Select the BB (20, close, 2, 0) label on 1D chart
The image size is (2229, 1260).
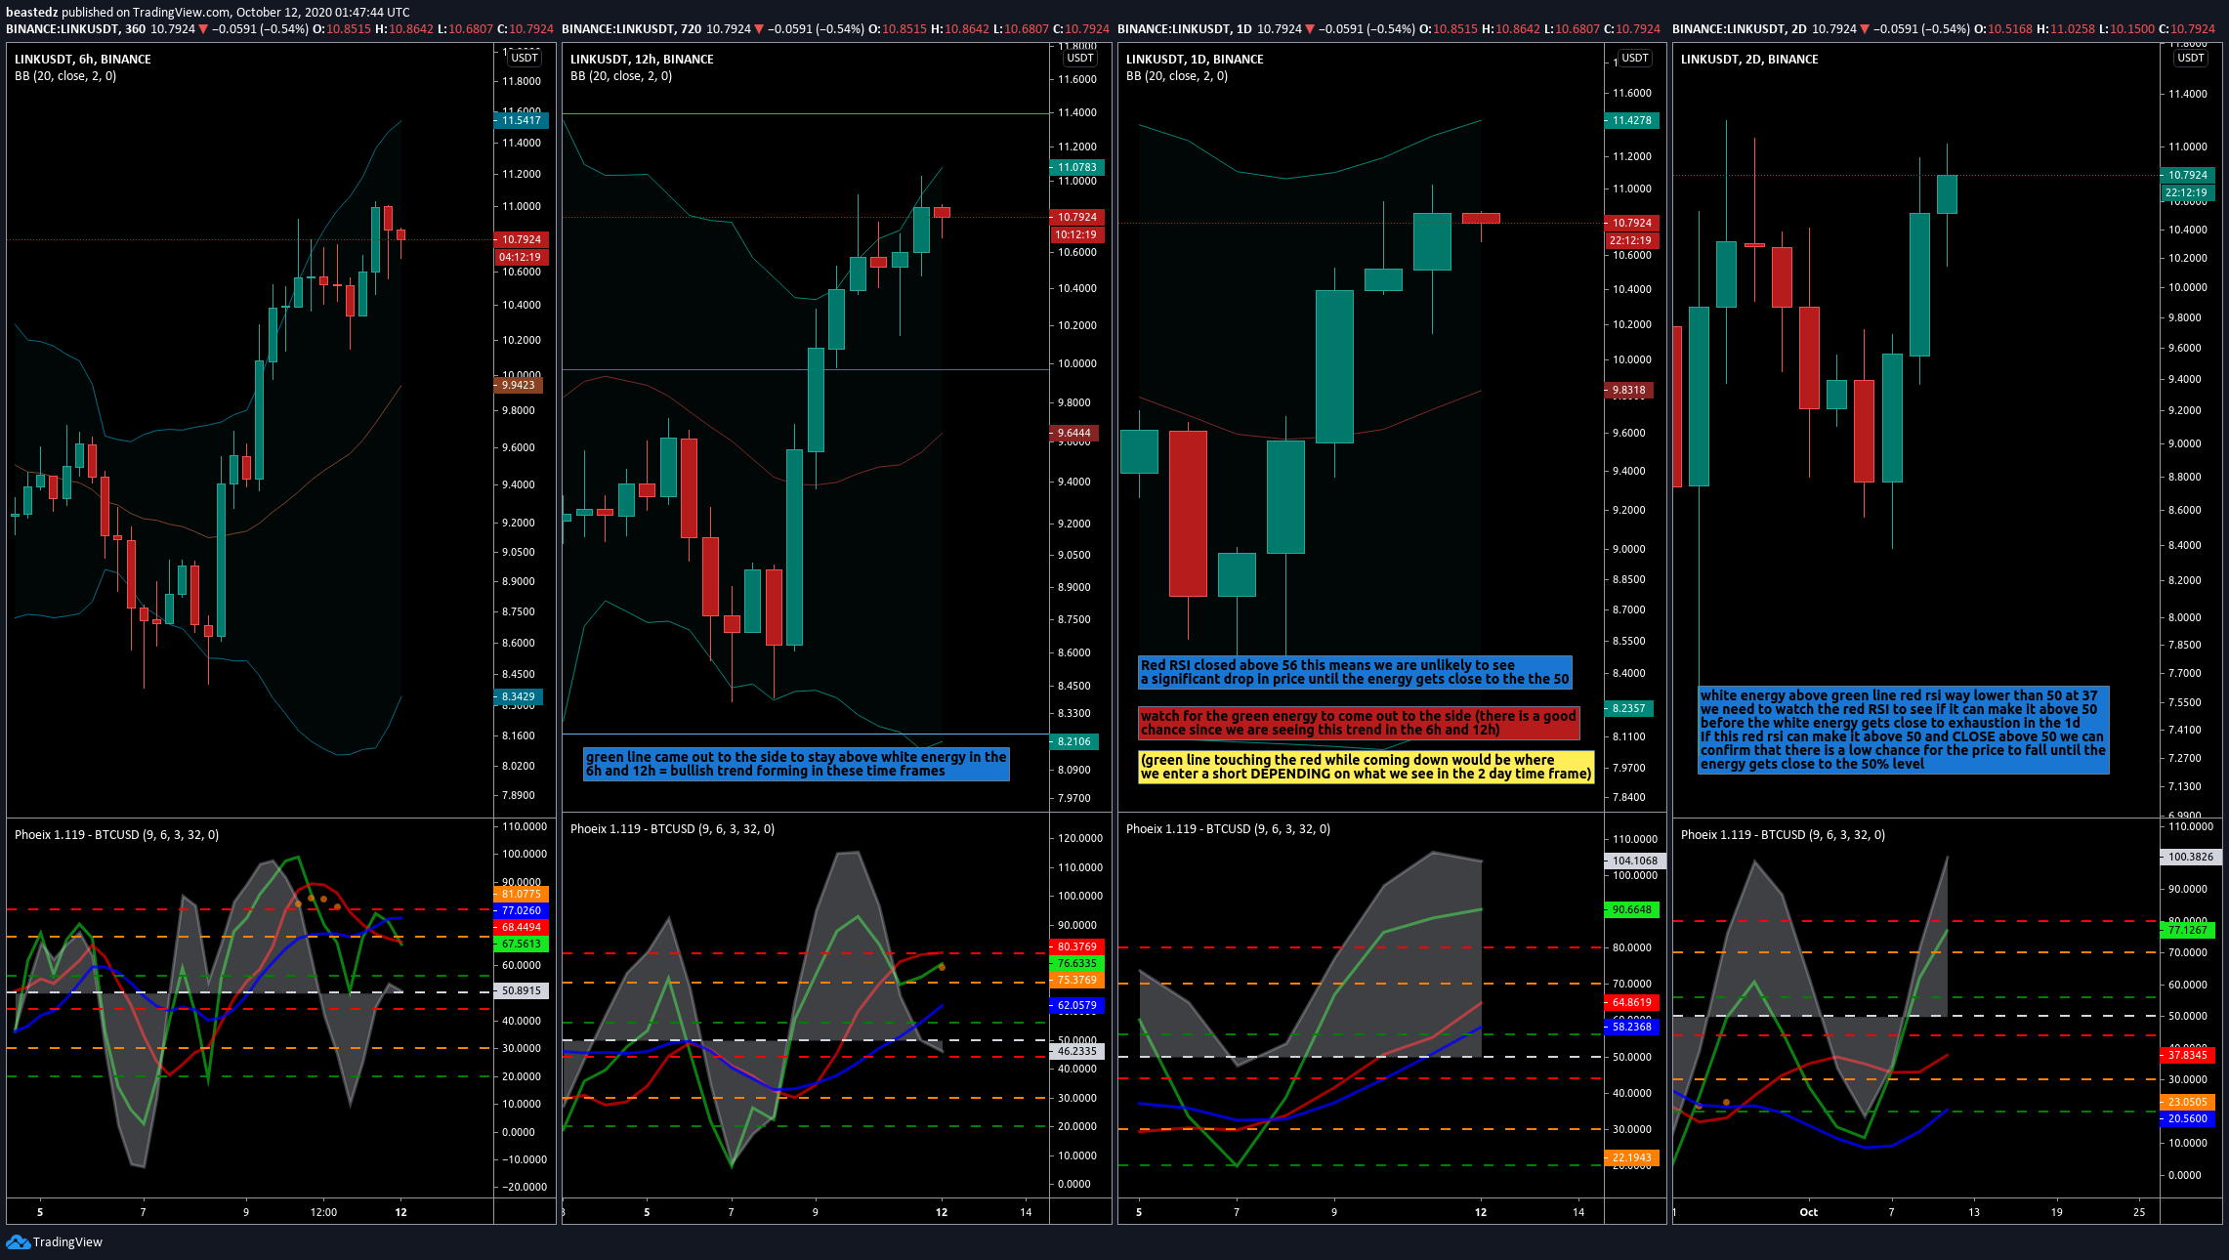(1177, 75)
